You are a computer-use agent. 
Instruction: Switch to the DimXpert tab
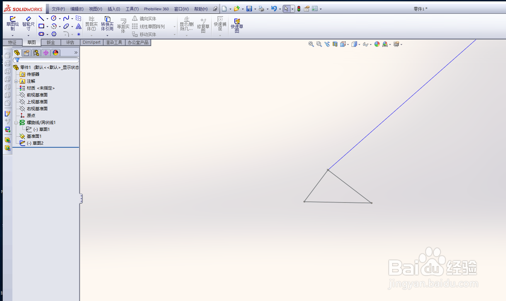[92, 42]
